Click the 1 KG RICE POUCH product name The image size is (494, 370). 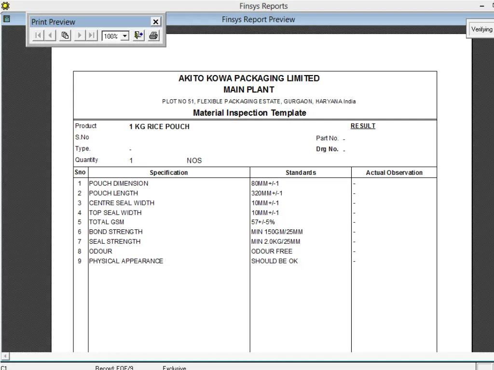[x=159, y=127]
